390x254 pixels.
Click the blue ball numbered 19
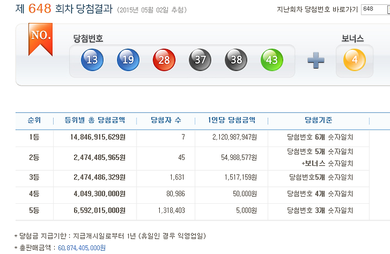coord(128,60)
